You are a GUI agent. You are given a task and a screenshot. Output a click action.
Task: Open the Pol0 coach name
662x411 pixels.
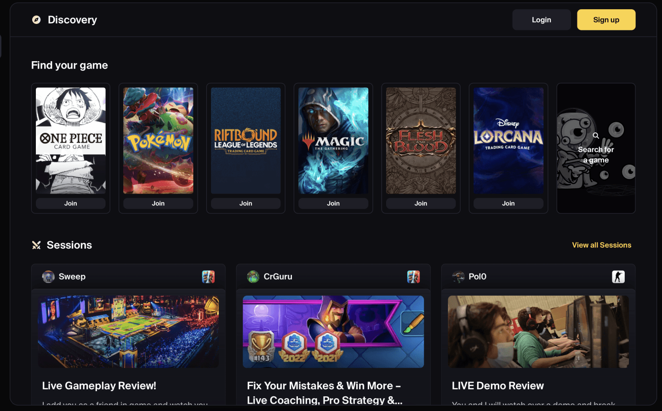[x=478, y=277]
